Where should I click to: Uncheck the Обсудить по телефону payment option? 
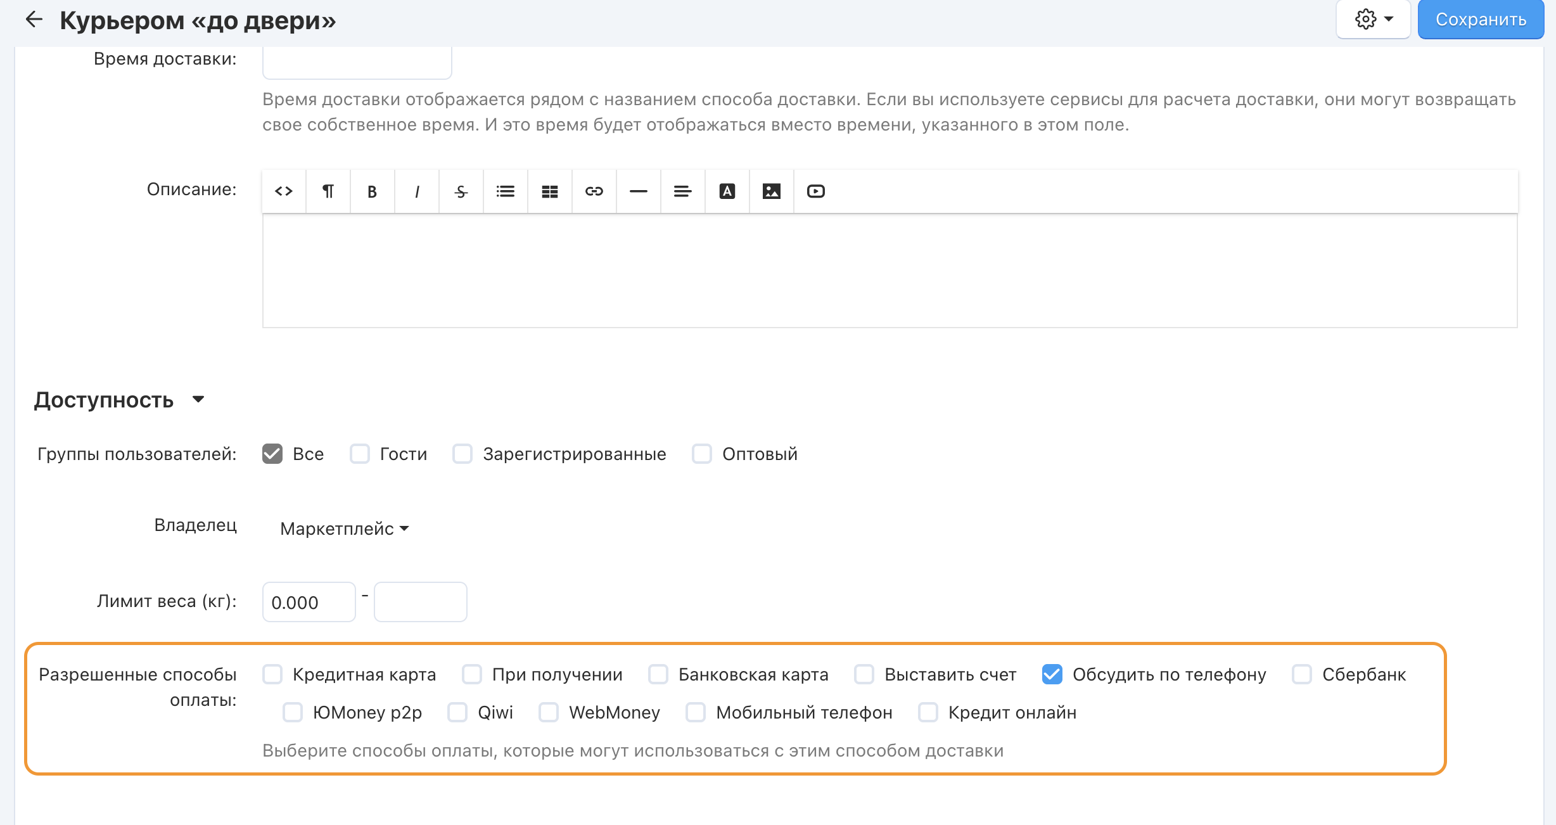pos(1052,674)
